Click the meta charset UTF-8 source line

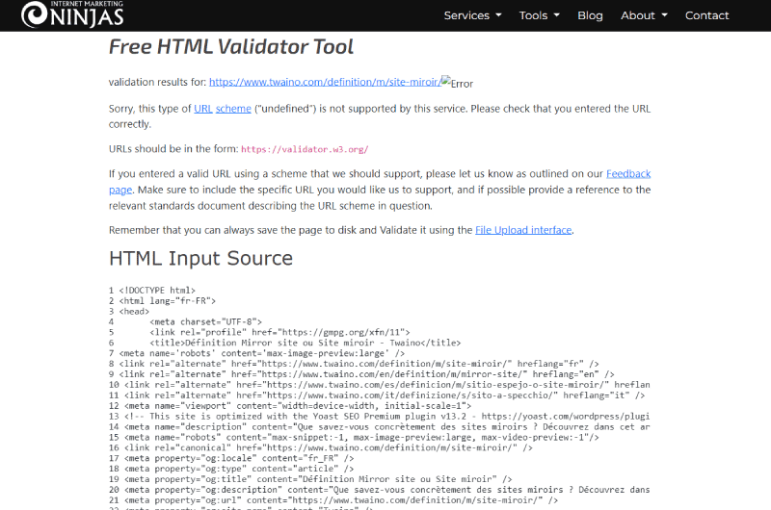(185, 322)
